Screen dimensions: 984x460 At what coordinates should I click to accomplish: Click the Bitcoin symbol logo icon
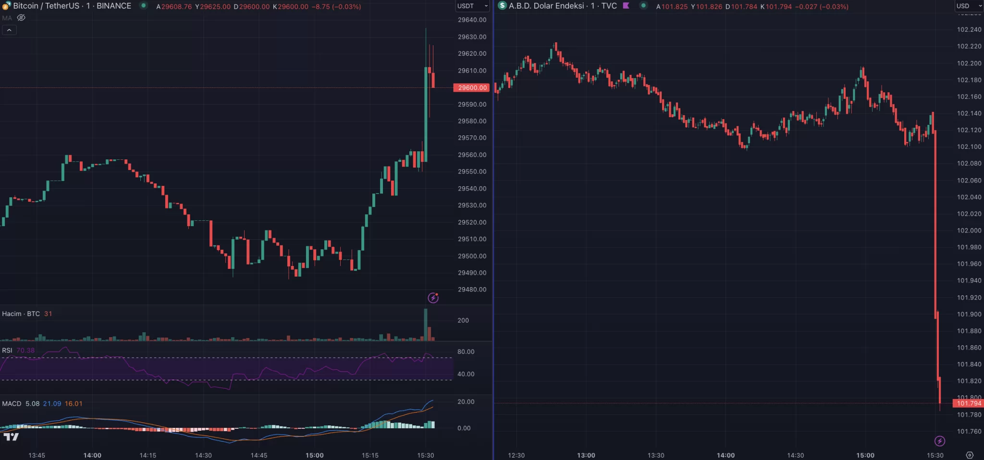coord(6,6)
